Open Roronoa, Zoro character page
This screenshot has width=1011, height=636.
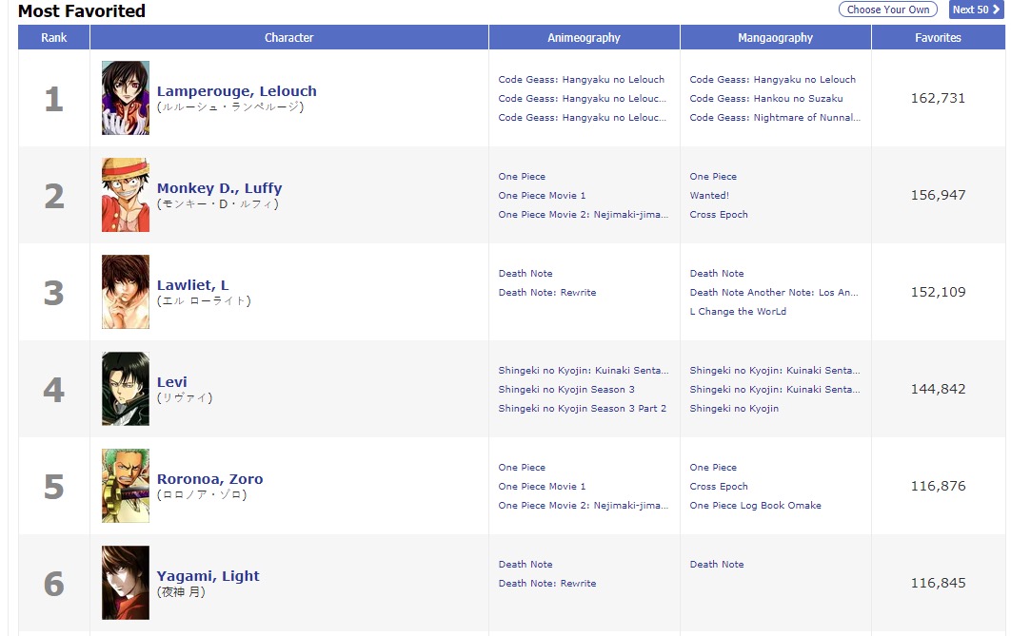(x=209, y=479)
